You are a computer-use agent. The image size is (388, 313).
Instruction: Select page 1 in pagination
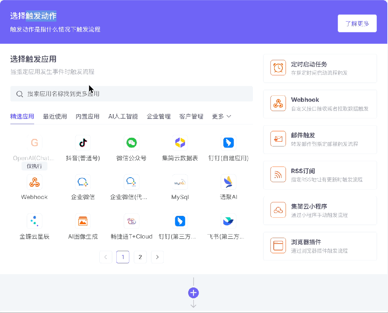[123, 257]
